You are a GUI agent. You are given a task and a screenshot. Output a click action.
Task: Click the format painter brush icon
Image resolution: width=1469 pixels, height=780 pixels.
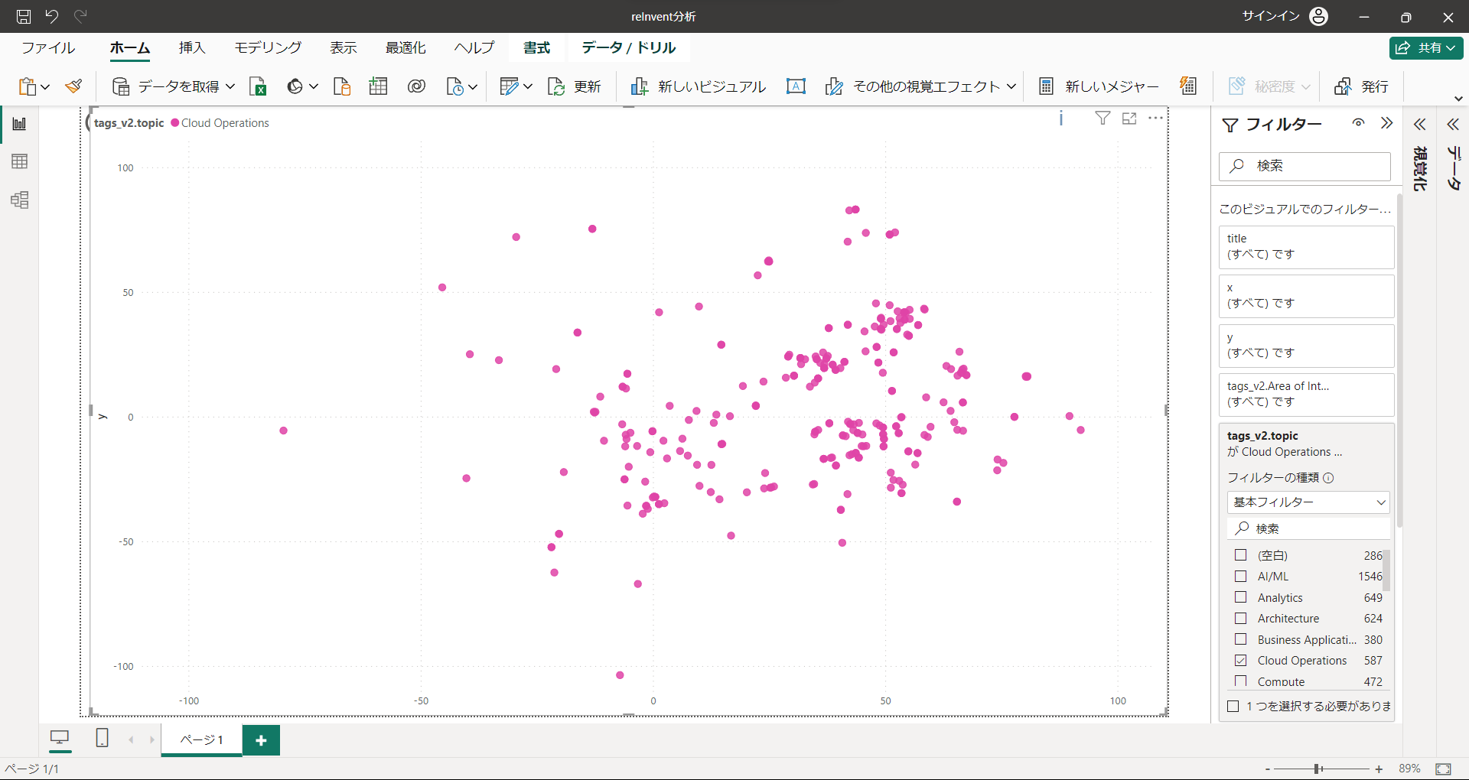pyautogui.click(x=74, y=86)
